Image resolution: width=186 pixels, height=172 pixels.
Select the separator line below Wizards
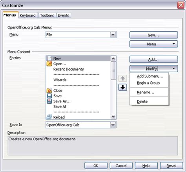(x=78, y=85)
